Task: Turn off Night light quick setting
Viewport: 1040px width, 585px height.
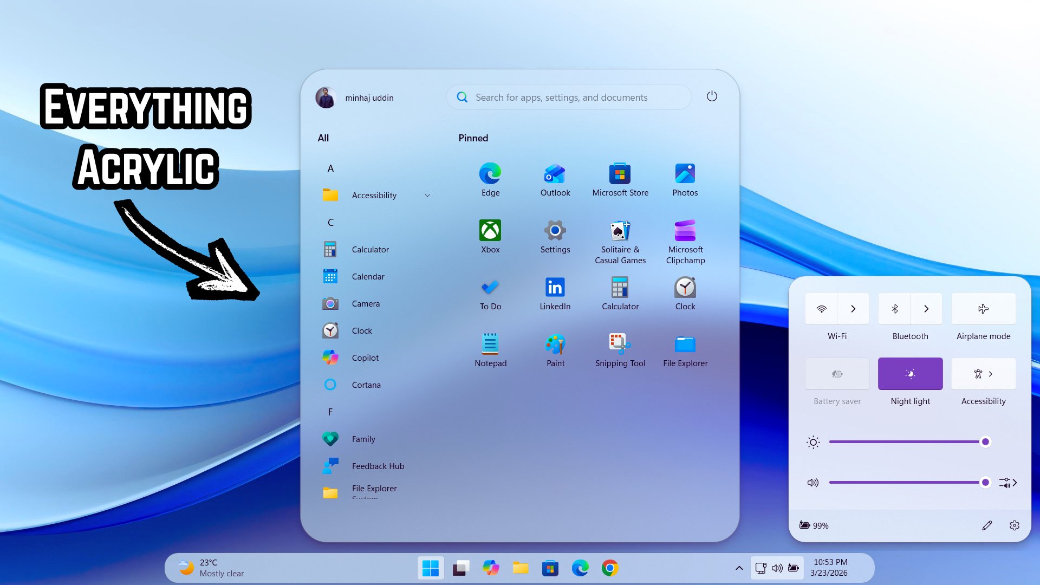Action: coord(910,374)
